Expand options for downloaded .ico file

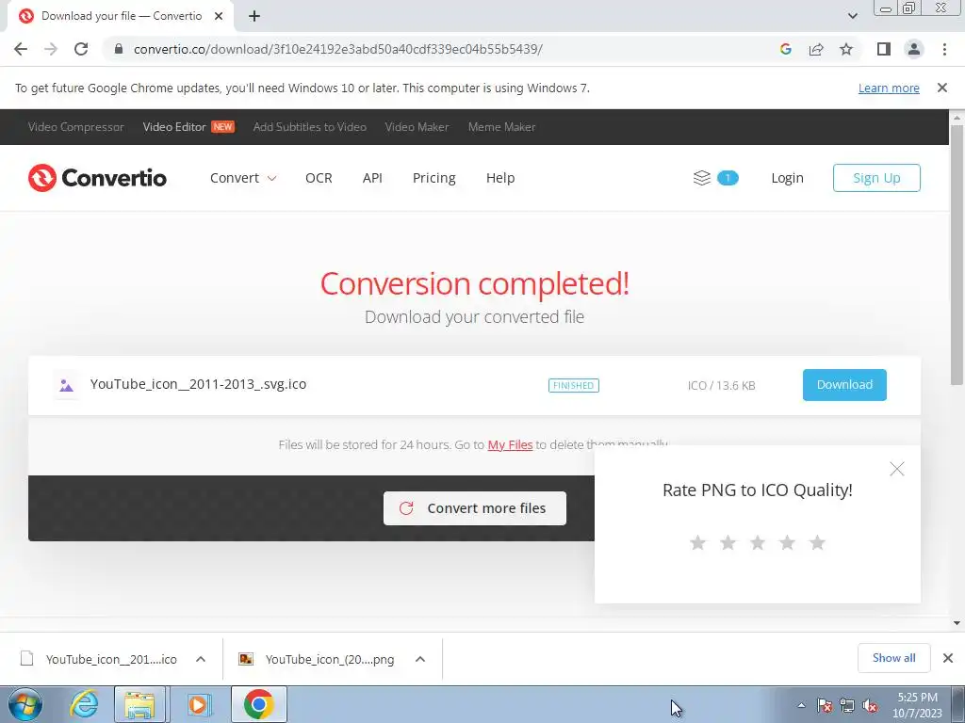click(201, 659)
